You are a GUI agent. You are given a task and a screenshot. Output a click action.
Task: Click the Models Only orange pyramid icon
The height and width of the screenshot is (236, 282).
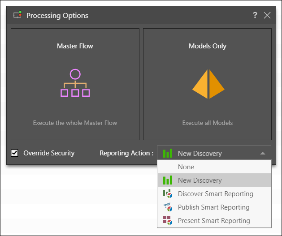(x=208, y=84)
